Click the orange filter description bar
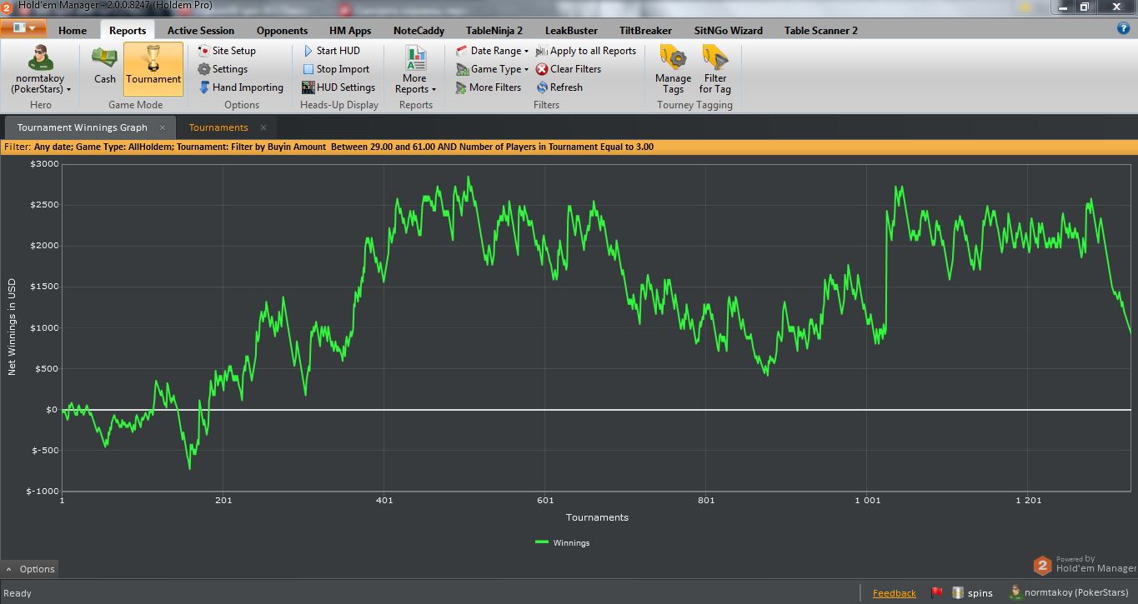The height and width of the screenshot is (604, 1138). [569, 147]
